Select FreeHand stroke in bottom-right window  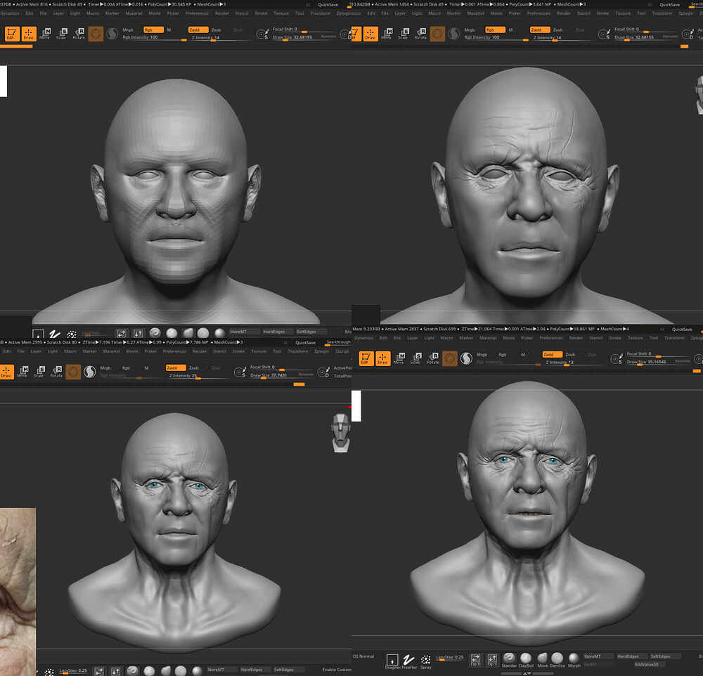pyautogui.click(x=408, y=661)
